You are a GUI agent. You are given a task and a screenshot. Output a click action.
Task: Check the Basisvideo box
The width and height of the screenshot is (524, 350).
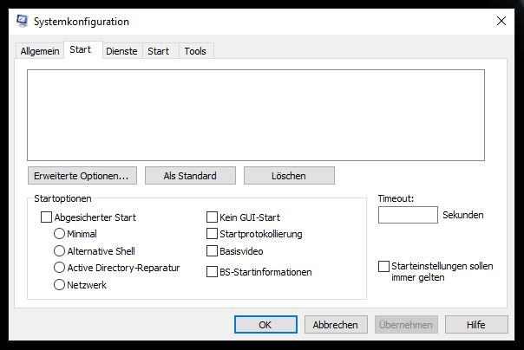(212, 251)
